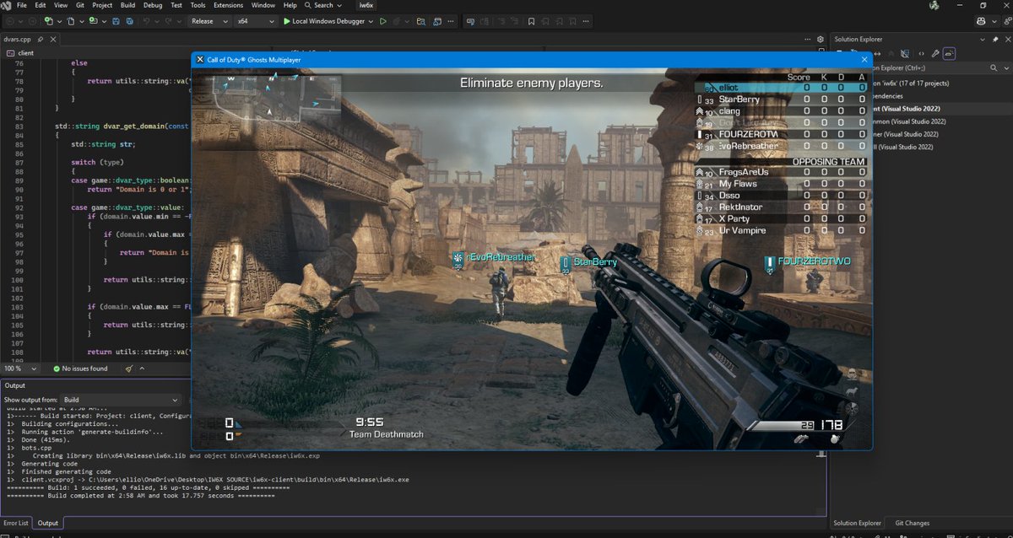Click the code cleanup broom icon
This screenshot has height=538, width=1013.
pyautogui.click(x=129, y=369)
